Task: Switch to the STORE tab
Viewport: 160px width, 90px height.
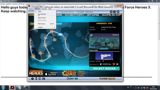Action: click(x=93, y=15)
